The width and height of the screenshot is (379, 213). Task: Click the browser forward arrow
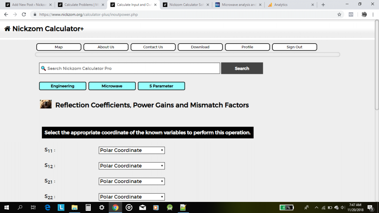pyautogui.click(x=15, y=14)
